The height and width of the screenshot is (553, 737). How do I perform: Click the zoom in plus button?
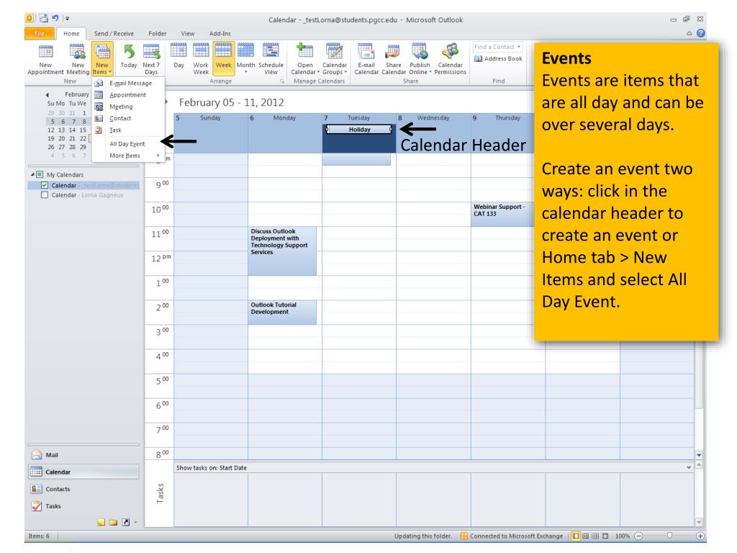coord(700,536)
